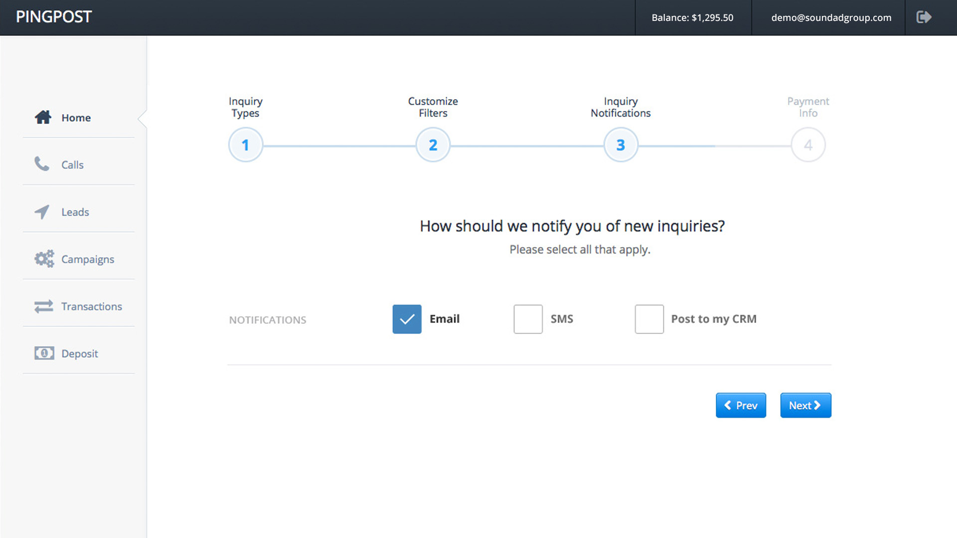Click the demo@soundadgroup.com account link
This screenshot has width=957, height=538.
(x=831, y=17)
